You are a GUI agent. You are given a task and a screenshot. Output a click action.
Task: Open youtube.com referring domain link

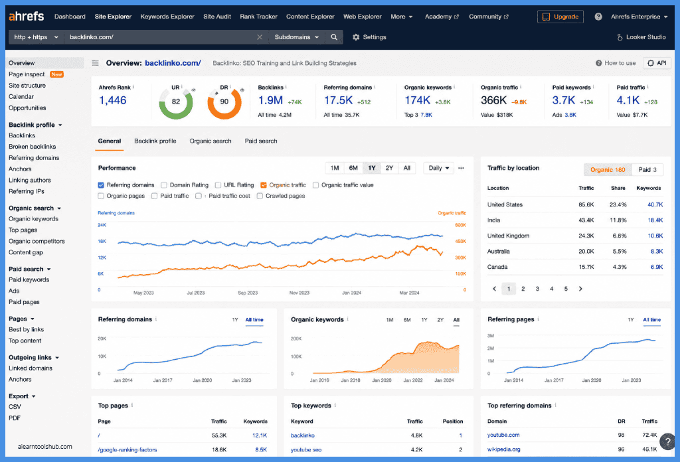(503, 435)
